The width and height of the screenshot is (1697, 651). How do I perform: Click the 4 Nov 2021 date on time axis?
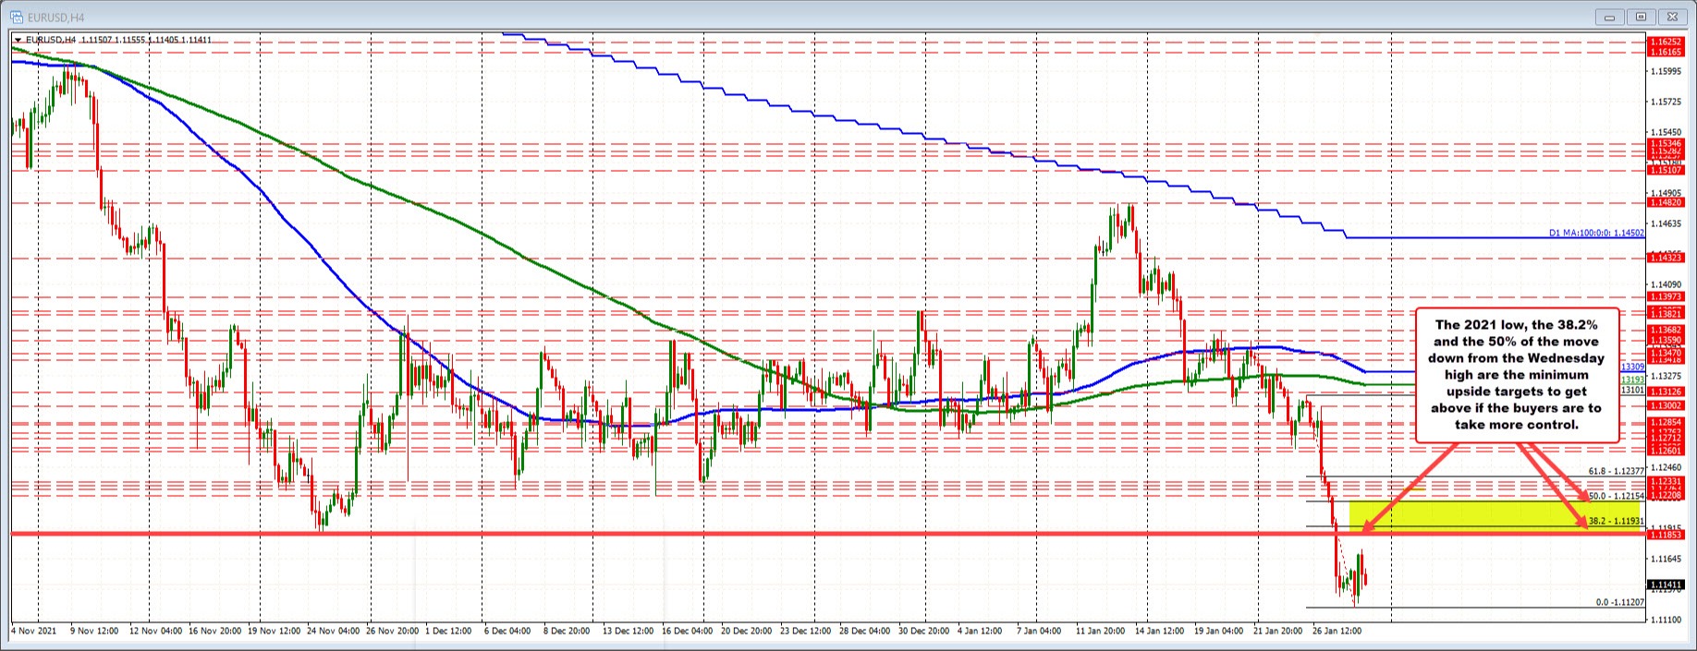(33, 632)
